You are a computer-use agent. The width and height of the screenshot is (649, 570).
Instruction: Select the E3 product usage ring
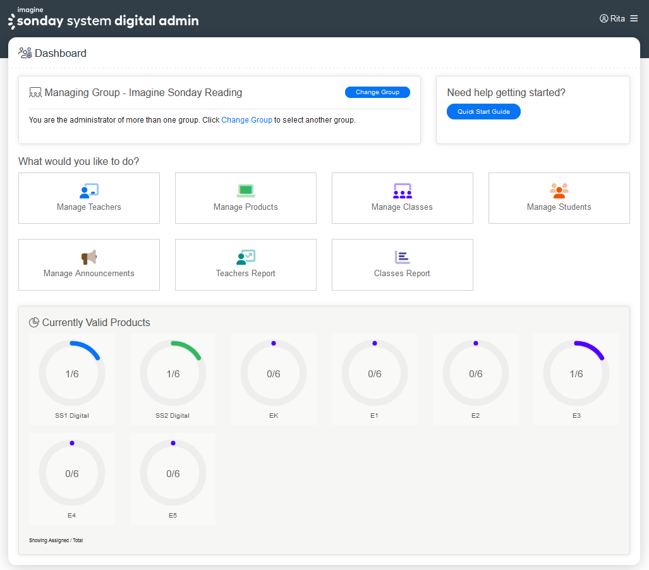click(x=576, y=373)
